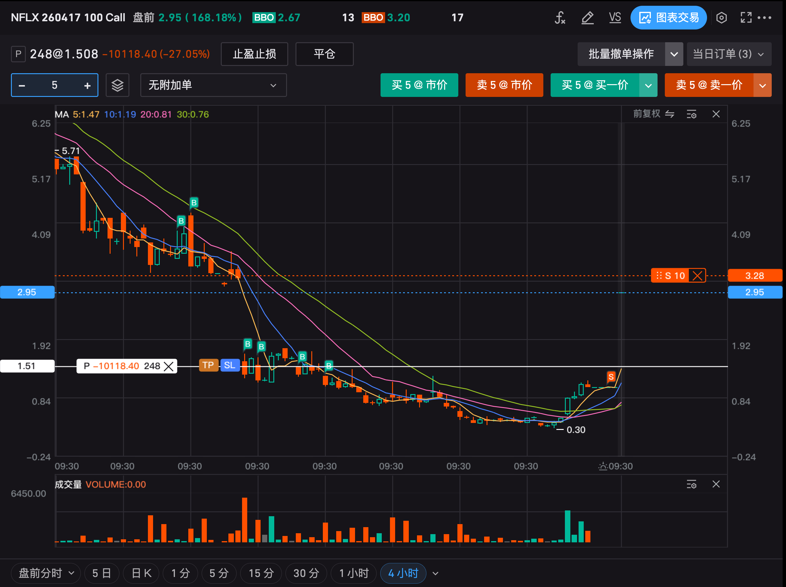This screenshot has width=786, height=587.
Task: Switch to the 日K timeframe tab
Action: point(141,573)
